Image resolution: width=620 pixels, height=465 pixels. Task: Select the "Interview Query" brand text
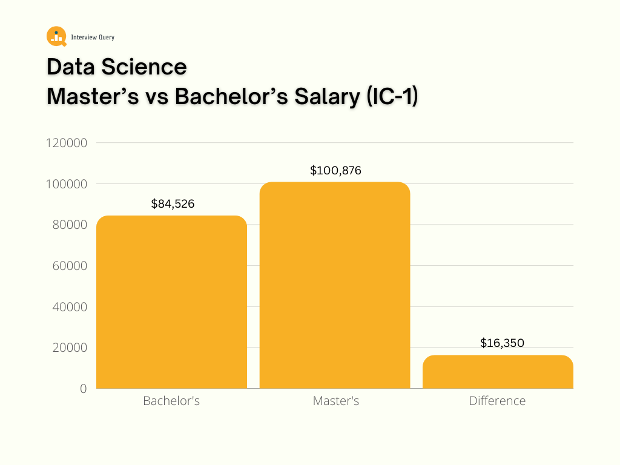93,38
